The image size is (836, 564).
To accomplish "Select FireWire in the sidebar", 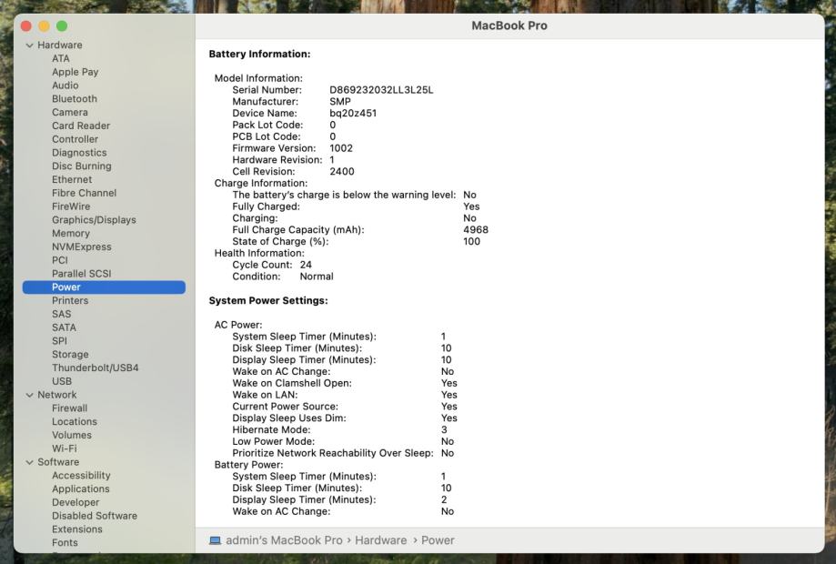I will 71,206.
